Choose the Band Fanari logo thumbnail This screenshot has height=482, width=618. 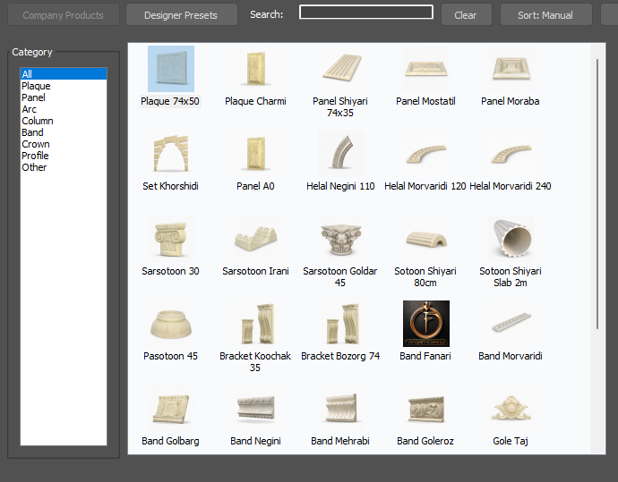coord(426,324)
